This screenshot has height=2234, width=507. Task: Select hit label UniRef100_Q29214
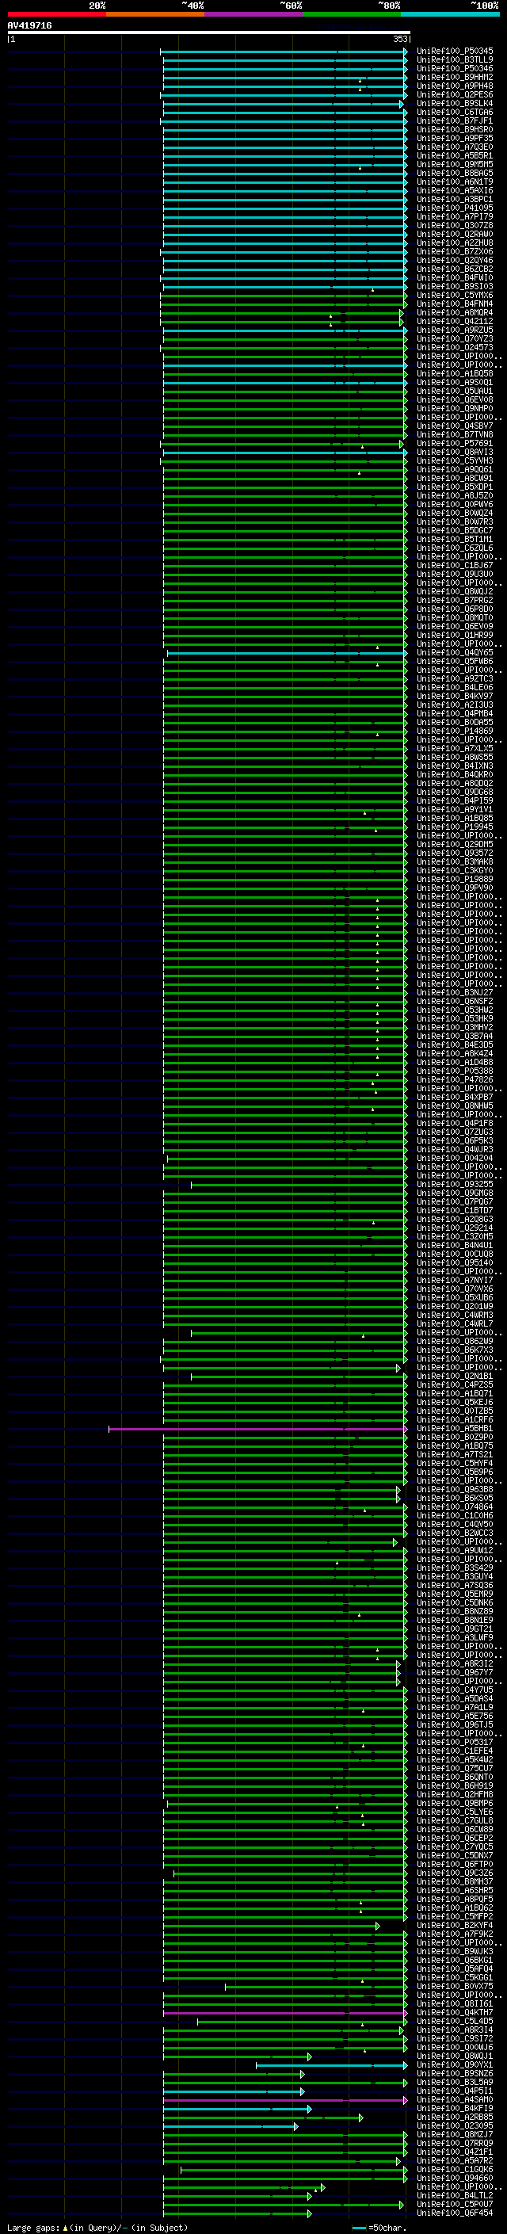[455, 1228]
